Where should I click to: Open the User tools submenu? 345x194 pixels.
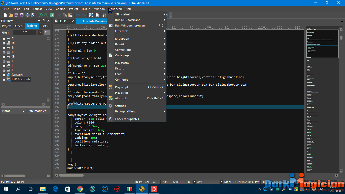pos(137,31)
